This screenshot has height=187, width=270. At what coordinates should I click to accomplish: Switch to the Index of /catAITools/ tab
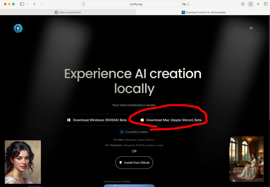(68, 12)
